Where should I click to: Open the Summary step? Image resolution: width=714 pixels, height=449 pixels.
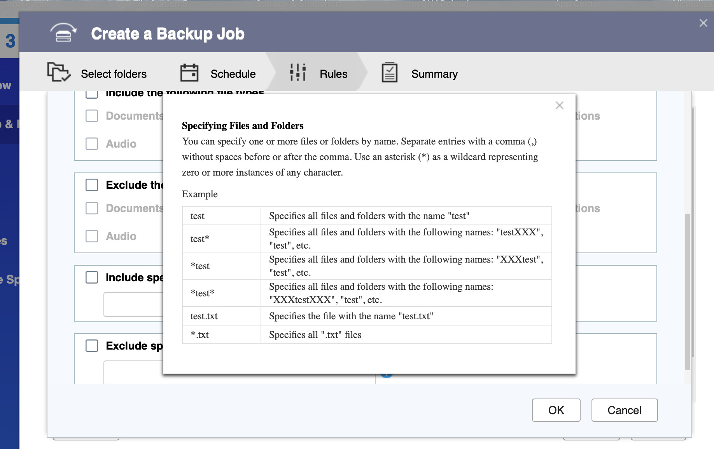434,74
